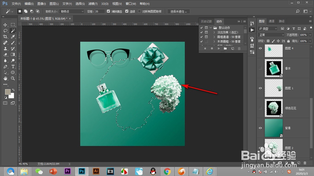Image resolution: width=314 pixels, height=176 pixels.
Task: Toggle Quick Mask mode
Action: coord(5,103)
